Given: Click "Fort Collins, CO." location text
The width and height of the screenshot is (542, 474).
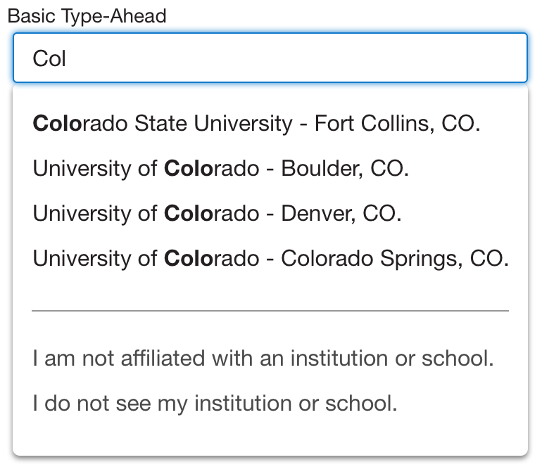Looking at the screenshot, I should [397, 124].
